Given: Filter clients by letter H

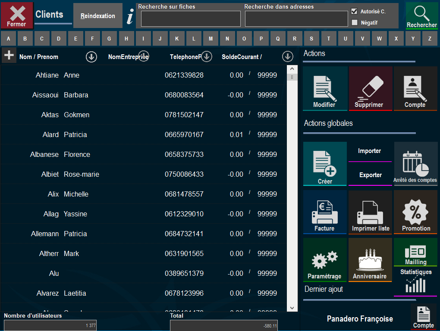Looking at the screenshot, I should 126,38.
